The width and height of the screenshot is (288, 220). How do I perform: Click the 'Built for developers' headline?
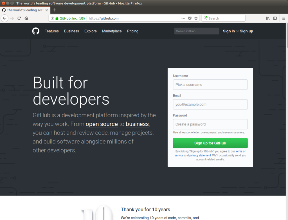coord(71,91)
